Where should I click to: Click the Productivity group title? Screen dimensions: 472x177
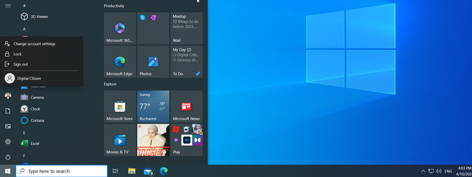point(114,6)
